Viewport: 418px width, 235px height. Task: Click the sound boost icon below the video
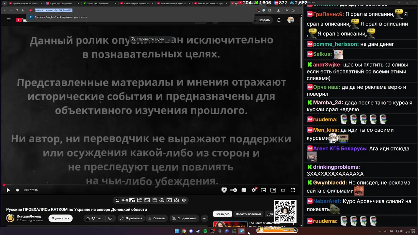tap(125, 200)
